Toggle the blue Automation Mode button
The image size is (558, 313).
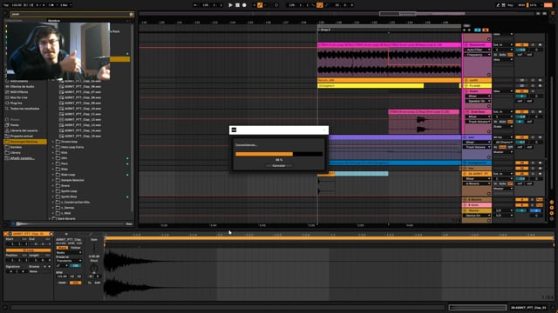pos(478,30)
